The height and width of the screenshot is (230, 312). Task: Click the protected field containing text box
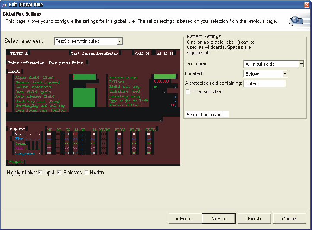(264, 83)
